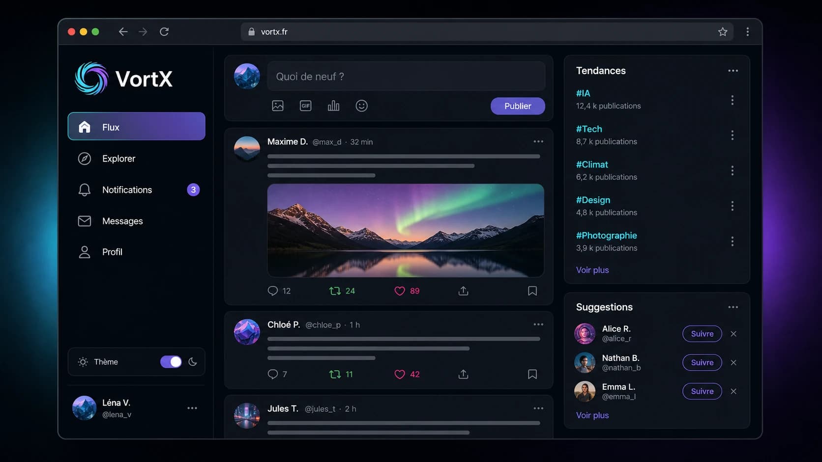This screenshot has width=822, height=462.
Task: Click Léna V. avatar in sidebar
Action: 84,408
